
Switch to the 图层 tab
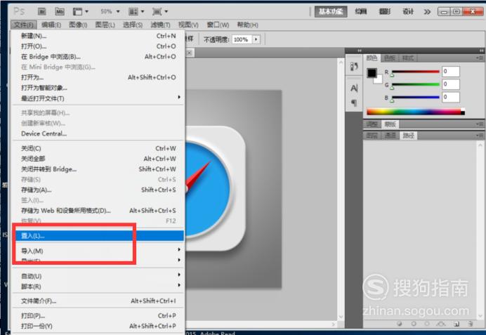tap(372, 136)
